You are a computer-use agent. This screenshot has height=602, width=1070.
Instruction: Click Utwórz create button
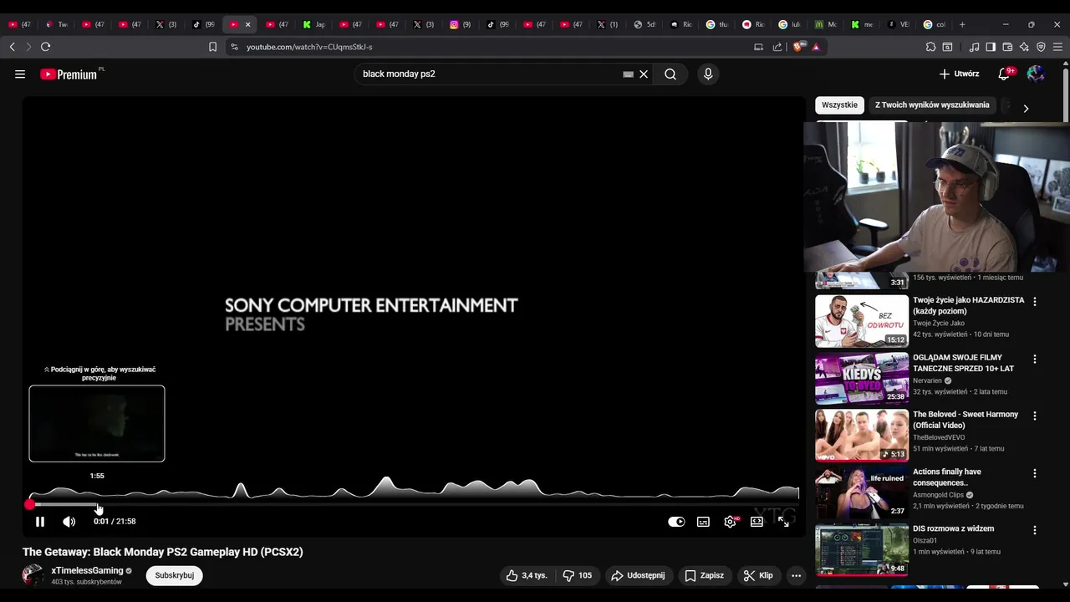click(x=959, y=74)
